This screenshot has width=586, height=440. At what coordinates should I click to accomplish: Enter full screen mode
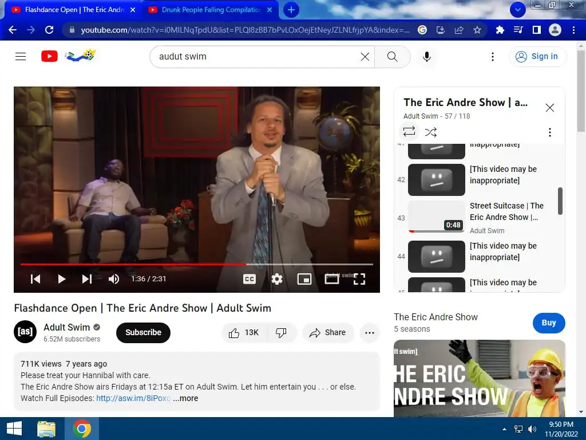tap(359, 279)
